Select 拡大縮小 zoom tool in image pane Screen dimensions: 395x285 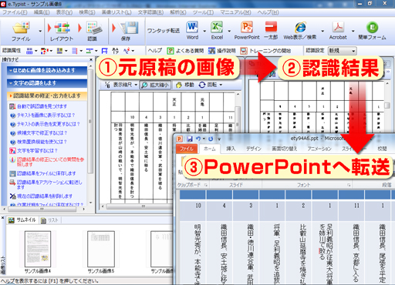pos(155,85)
